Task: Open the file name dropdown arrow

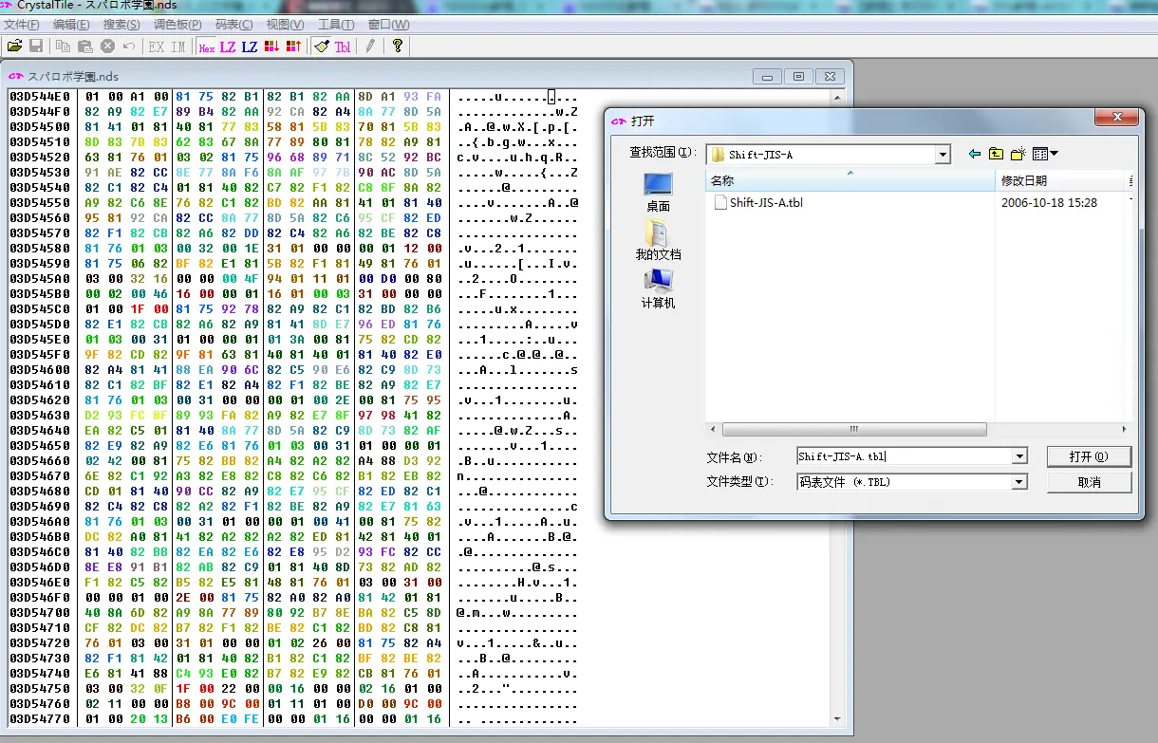Action: [1019, 456]
